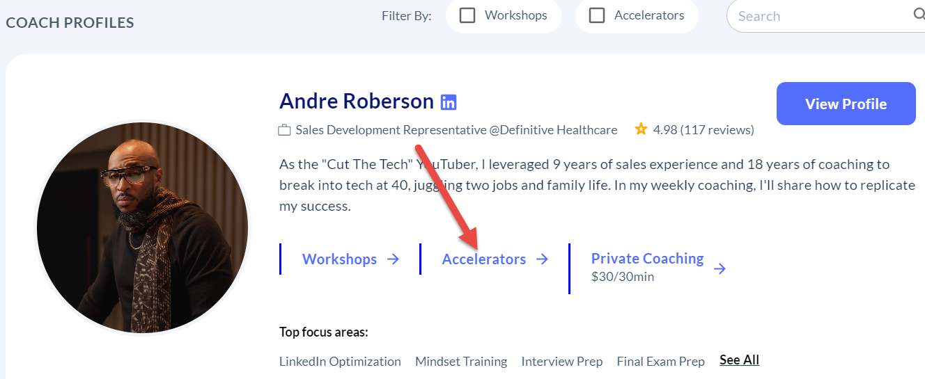This screenshot has width=925, height=379.
Task: Focus the Search input field
Action: pyautogui.click(x=818, y=16)
